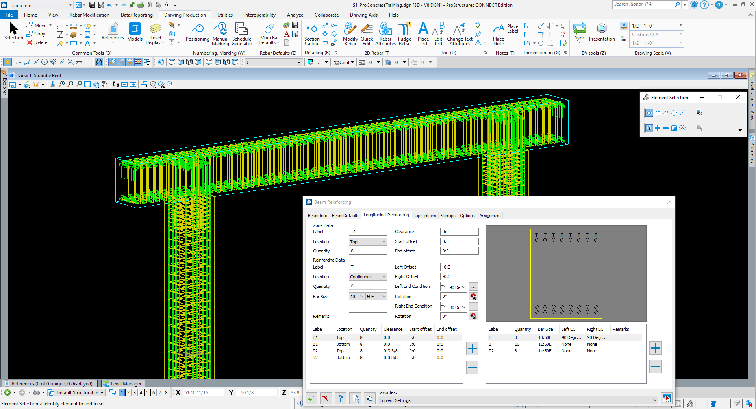
Task: Click the Modify Rebar tool
Action: (x=350, y=34)
